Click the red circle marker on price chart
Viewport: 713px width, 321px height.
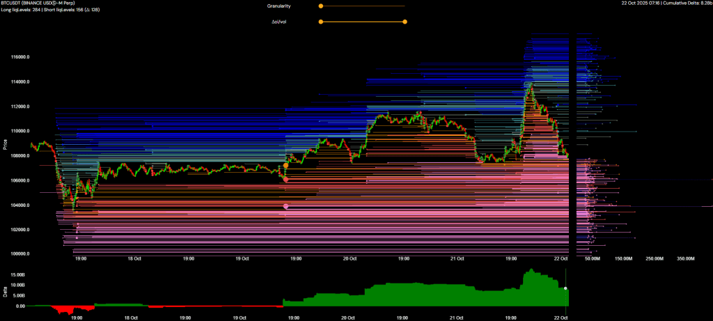[285, 180]
